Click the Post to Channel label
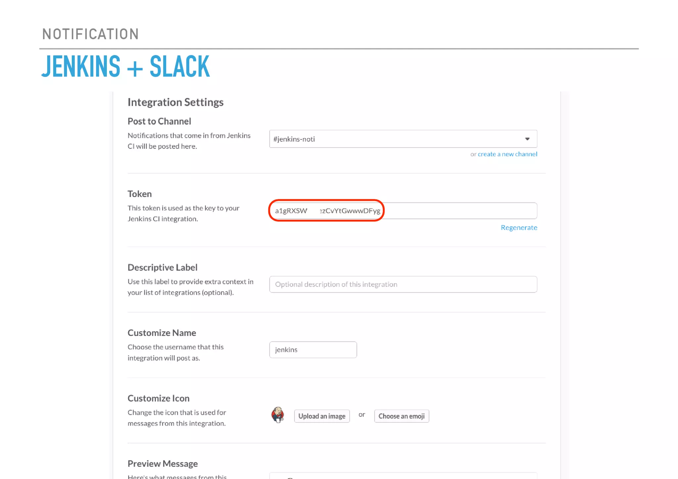Viewport: 678px width, 479px height. click(x=159, y=121)
